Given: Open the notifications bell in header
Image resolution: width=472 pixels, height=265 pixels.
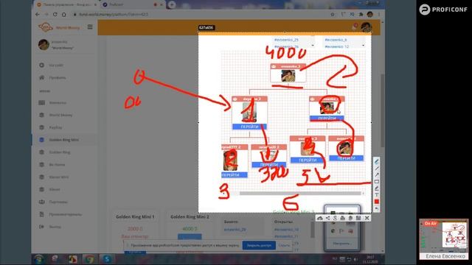Looking at the screenshot, I should coord(355,26).
